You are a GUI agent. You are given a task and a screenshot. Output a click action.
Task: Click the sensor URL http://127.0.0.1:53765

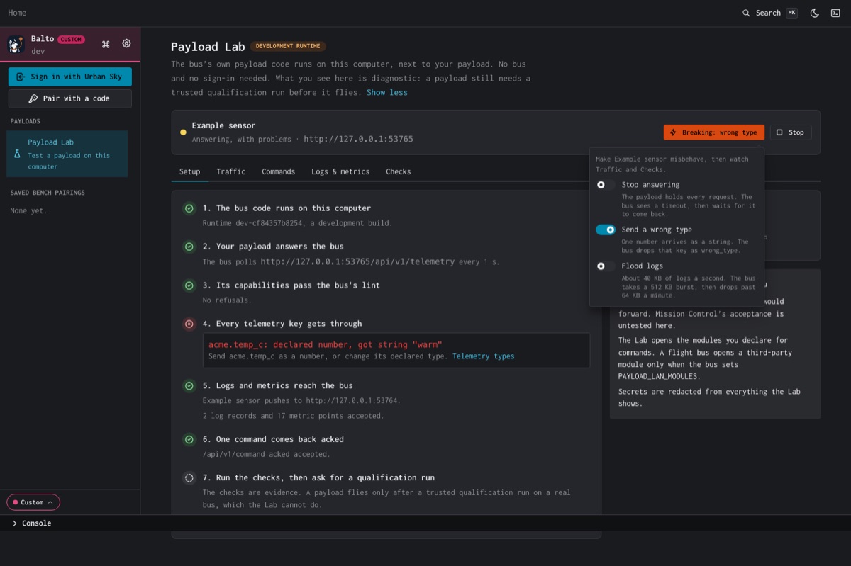[358, 140]
